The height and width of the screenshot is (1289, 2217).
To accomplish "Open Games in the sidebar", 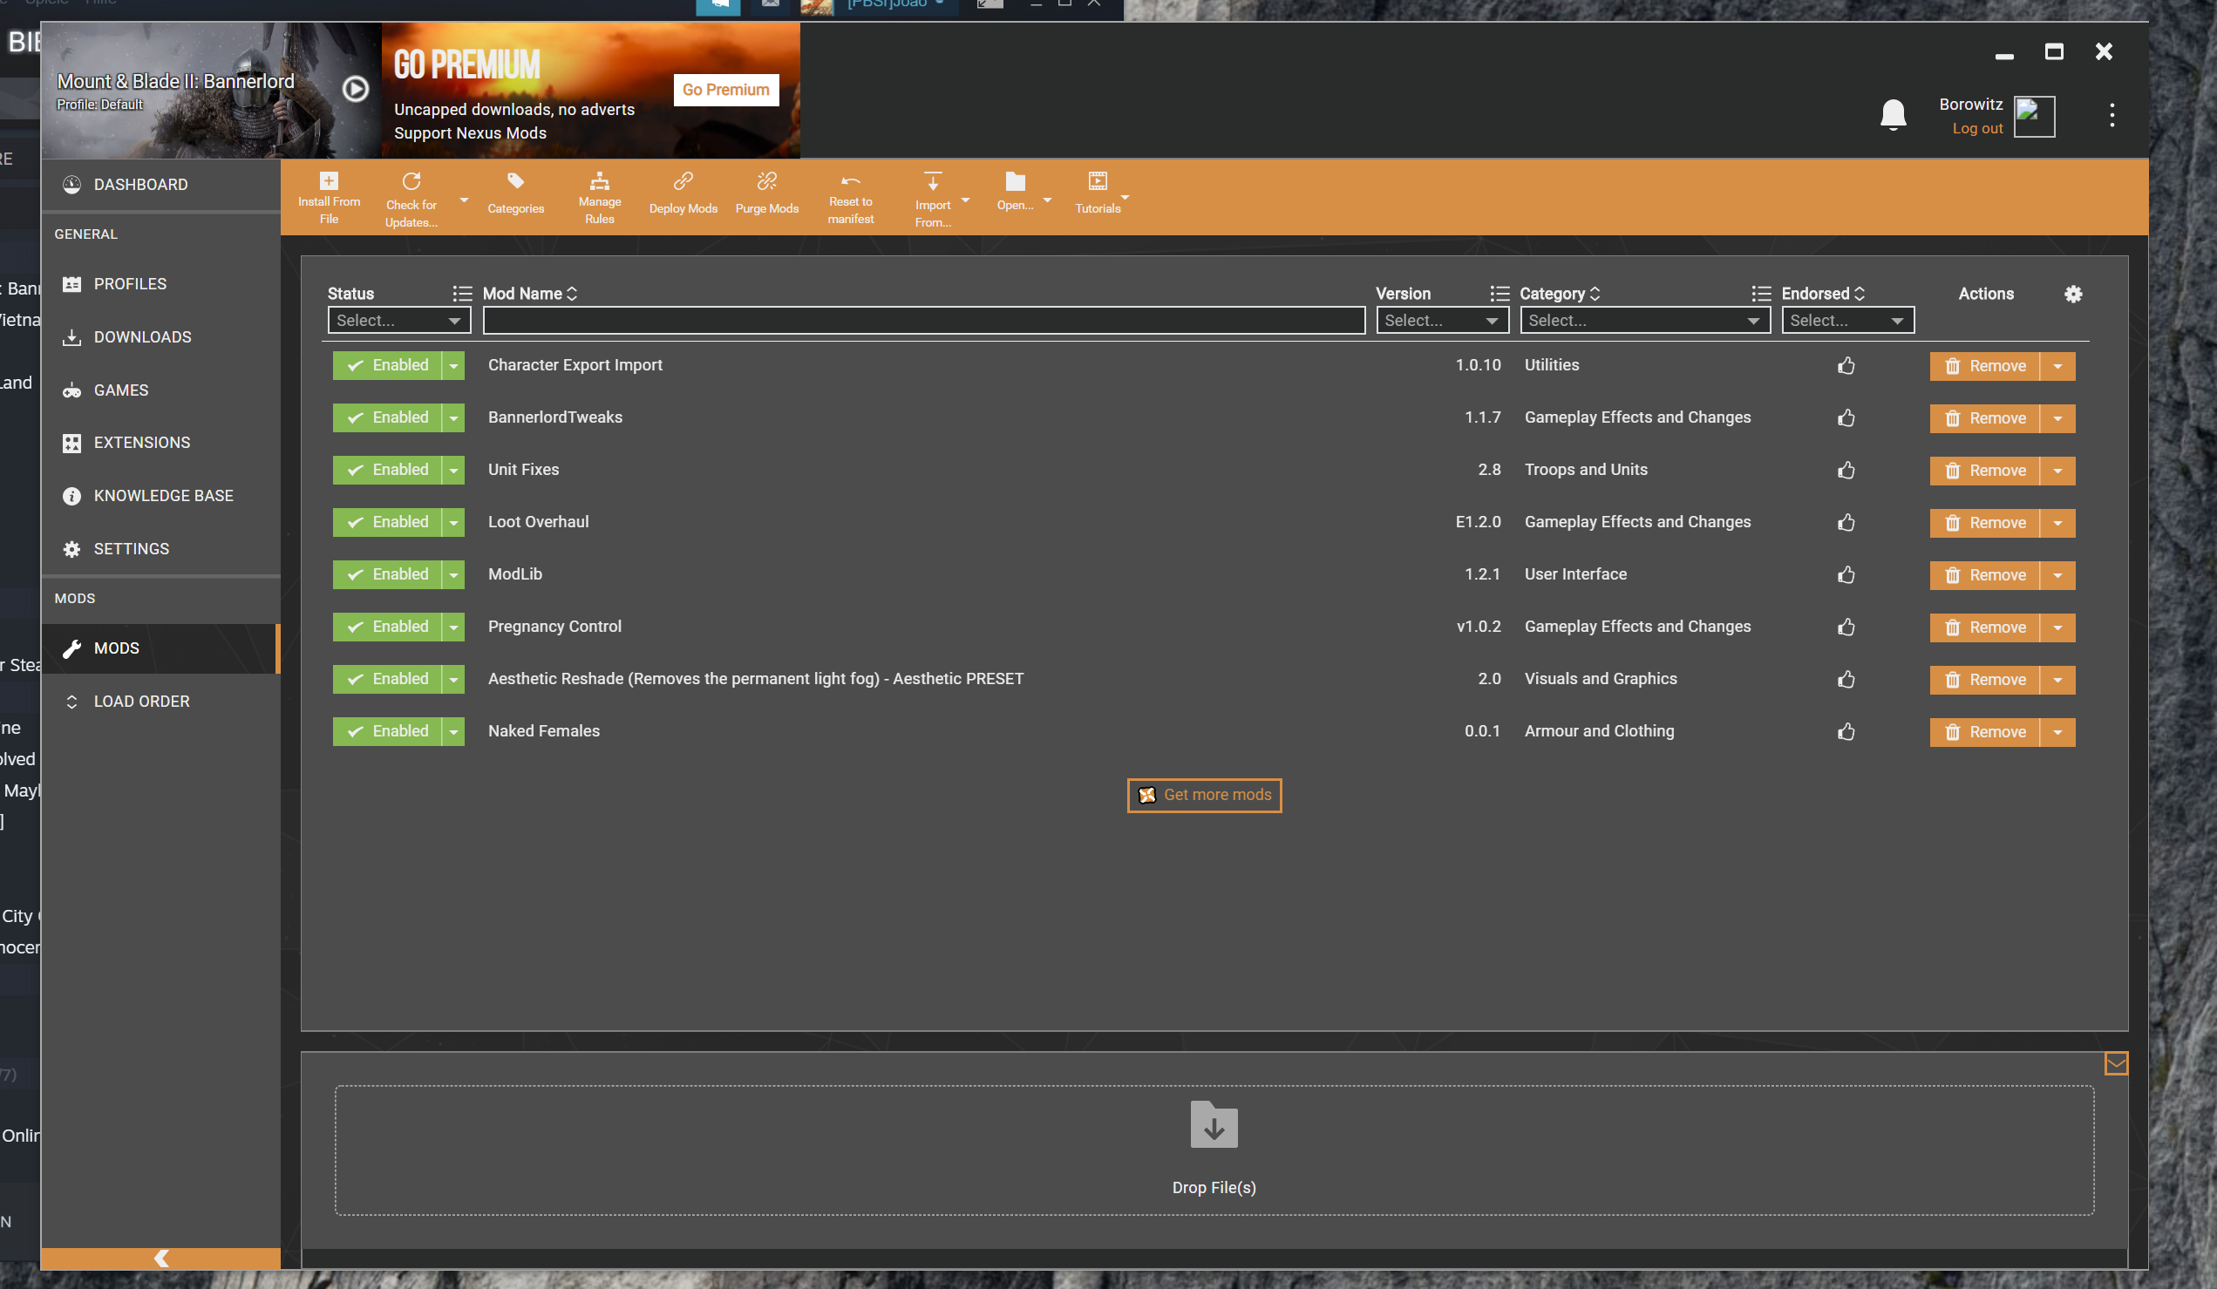I will [x=161, y=390].
